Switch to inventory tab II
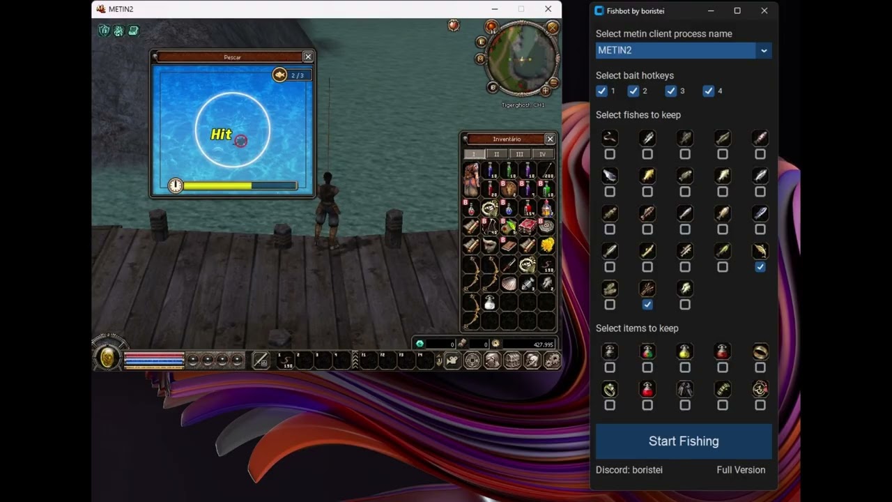This screenshot has height=502, width=892. [496, 154]
